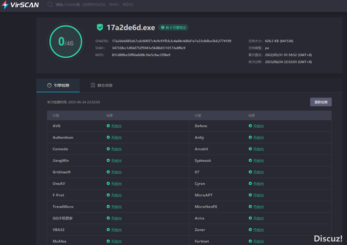Screen dimensions: 347x245
Task: Open the 引擎检测 tab
Action: pos(58,85)
